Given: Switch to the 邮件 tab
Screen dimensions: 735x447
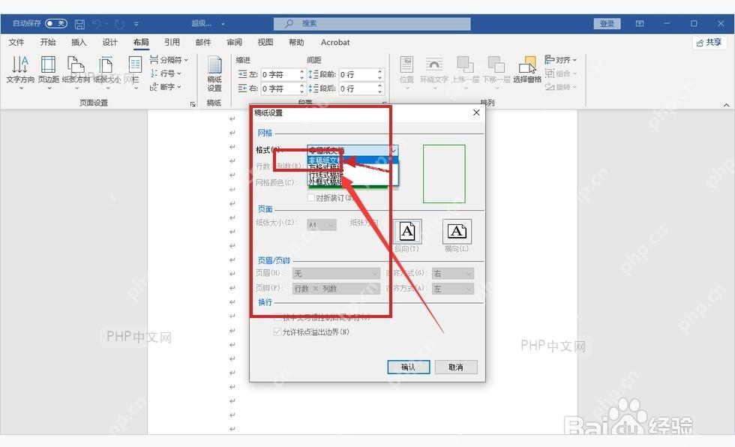Looking at the screenshot, I should [203, 42].
